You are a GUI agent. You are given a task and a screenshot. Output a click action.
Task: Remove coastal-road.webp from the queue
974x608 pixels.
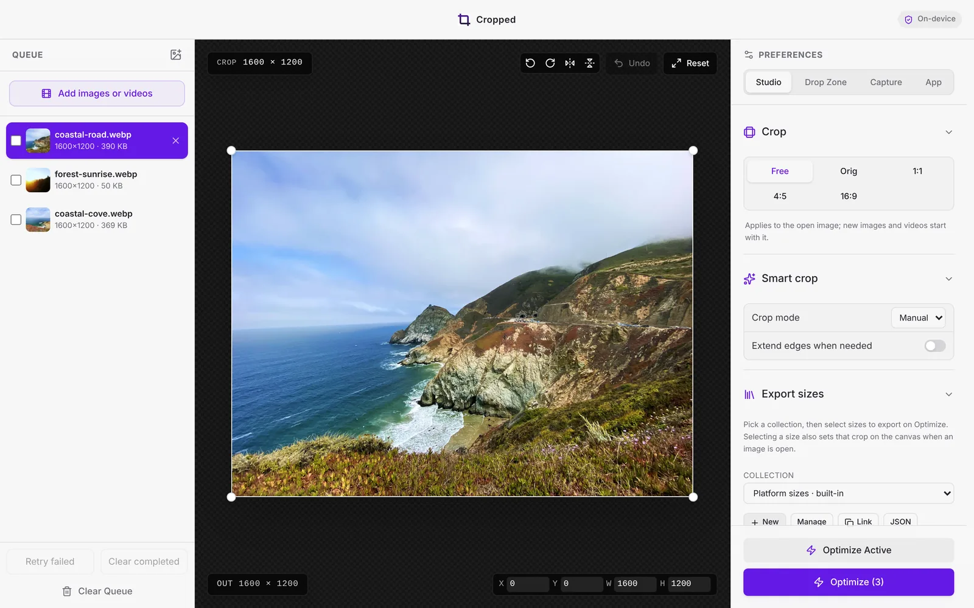pyautogui.click(x=176, y=140)
